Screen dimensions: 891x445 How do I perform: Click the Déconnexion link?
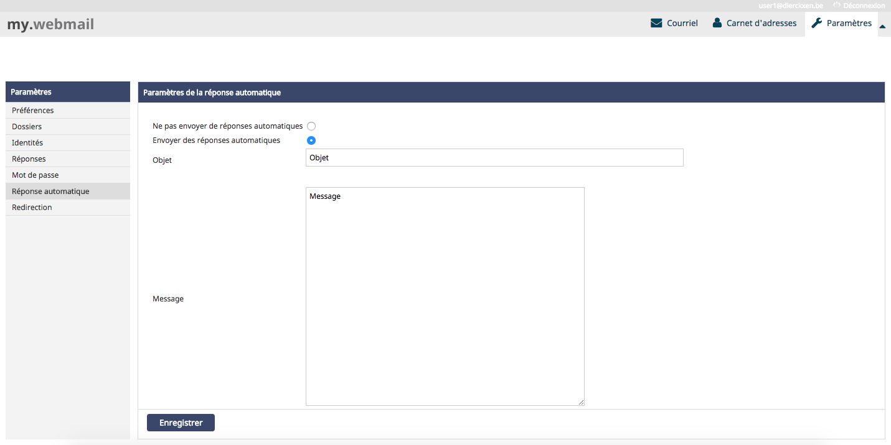point(864,6)
